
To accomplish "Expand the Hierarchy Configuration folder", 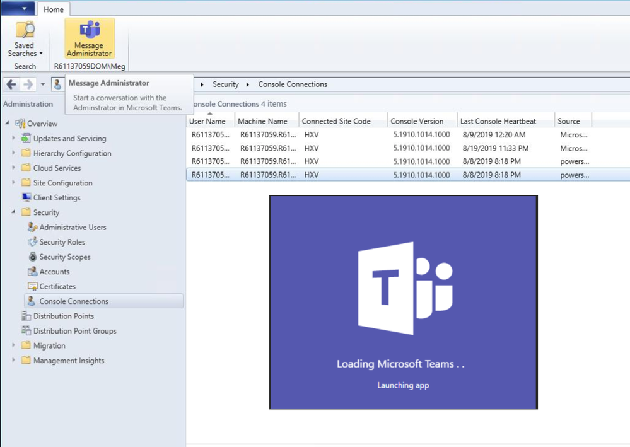I will [x=13, y=153].
